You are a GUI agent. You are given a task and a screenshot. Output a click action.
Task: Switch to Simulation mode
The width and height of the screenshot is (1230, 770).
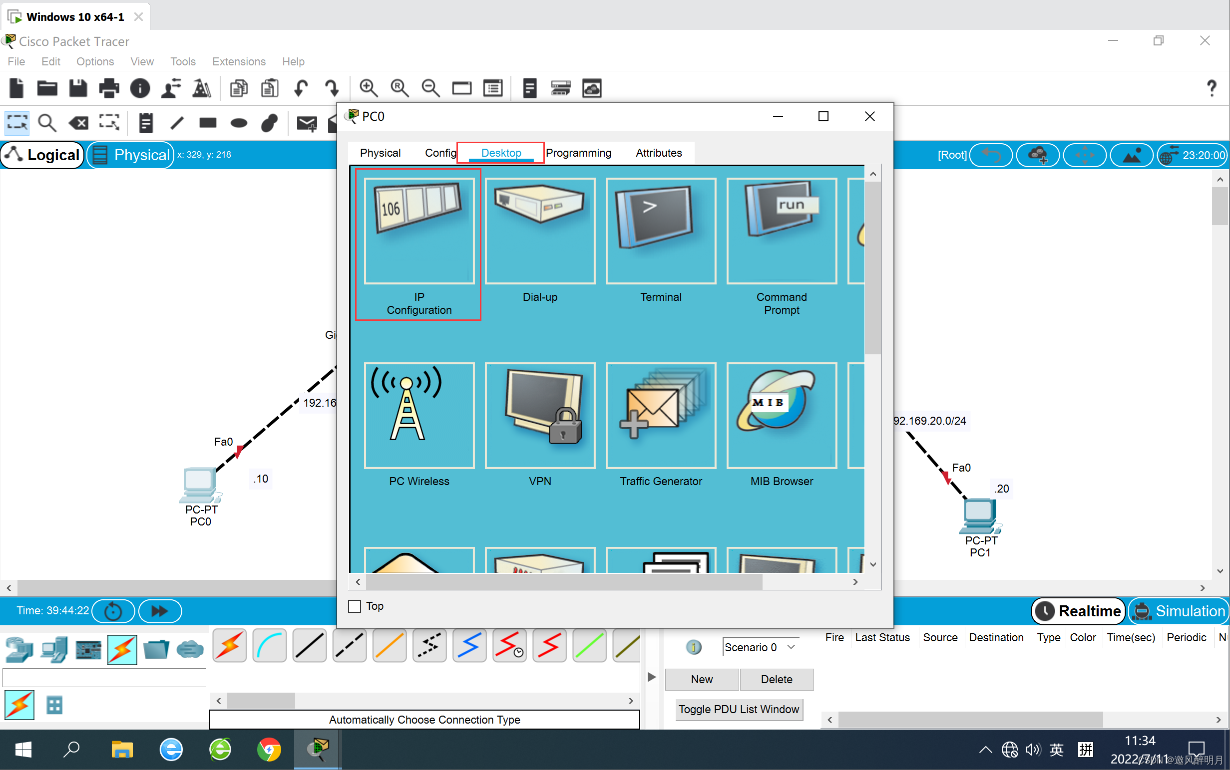(1179, 611)
